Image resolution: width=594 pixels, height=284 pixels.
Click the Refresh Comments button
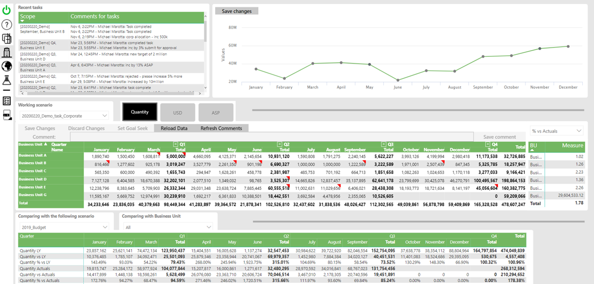pyautogui.click(x=221, y=128)
